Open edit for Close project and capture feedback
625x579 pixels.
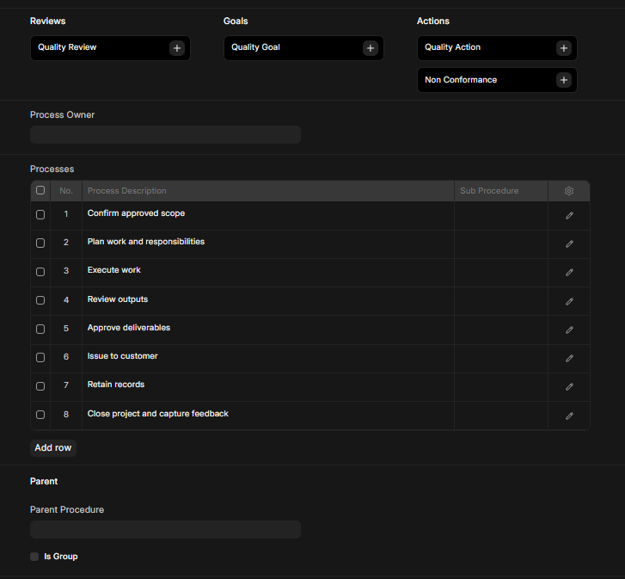point(569,416)
